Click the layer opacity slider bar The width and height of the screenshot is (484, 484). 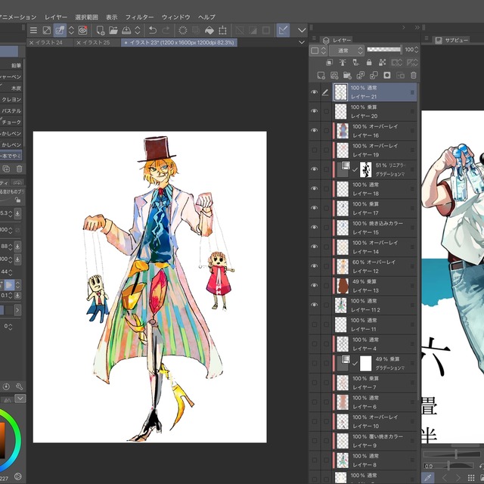tap(384, 49)
